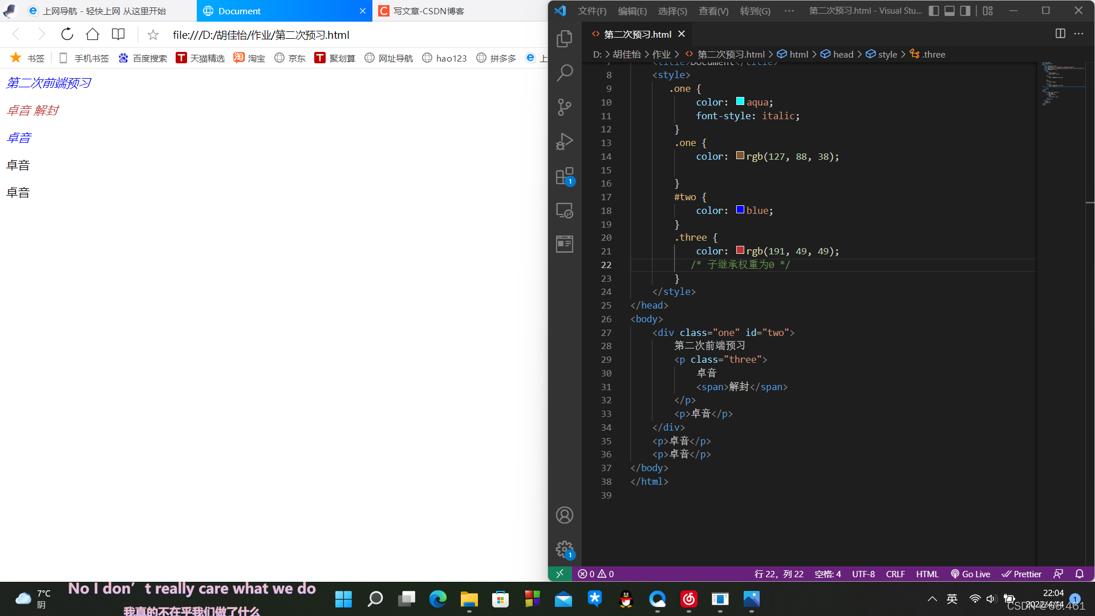Expand the style breadcrumb dropdown
This screenshot has height=616, width=1095.
887,54
